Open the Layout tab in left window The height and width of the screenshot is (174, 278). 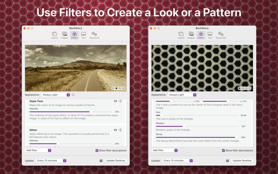click(x=55, y=35)
